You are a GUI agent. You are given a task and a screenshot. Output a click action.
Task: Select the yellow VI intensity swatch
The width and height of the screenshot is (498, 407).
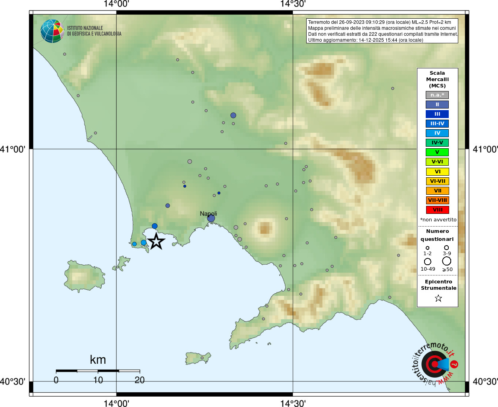[437, 172]
